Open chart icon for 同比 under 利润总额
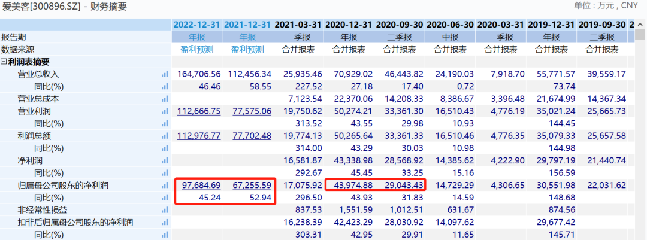 click(x=165, y=148)
